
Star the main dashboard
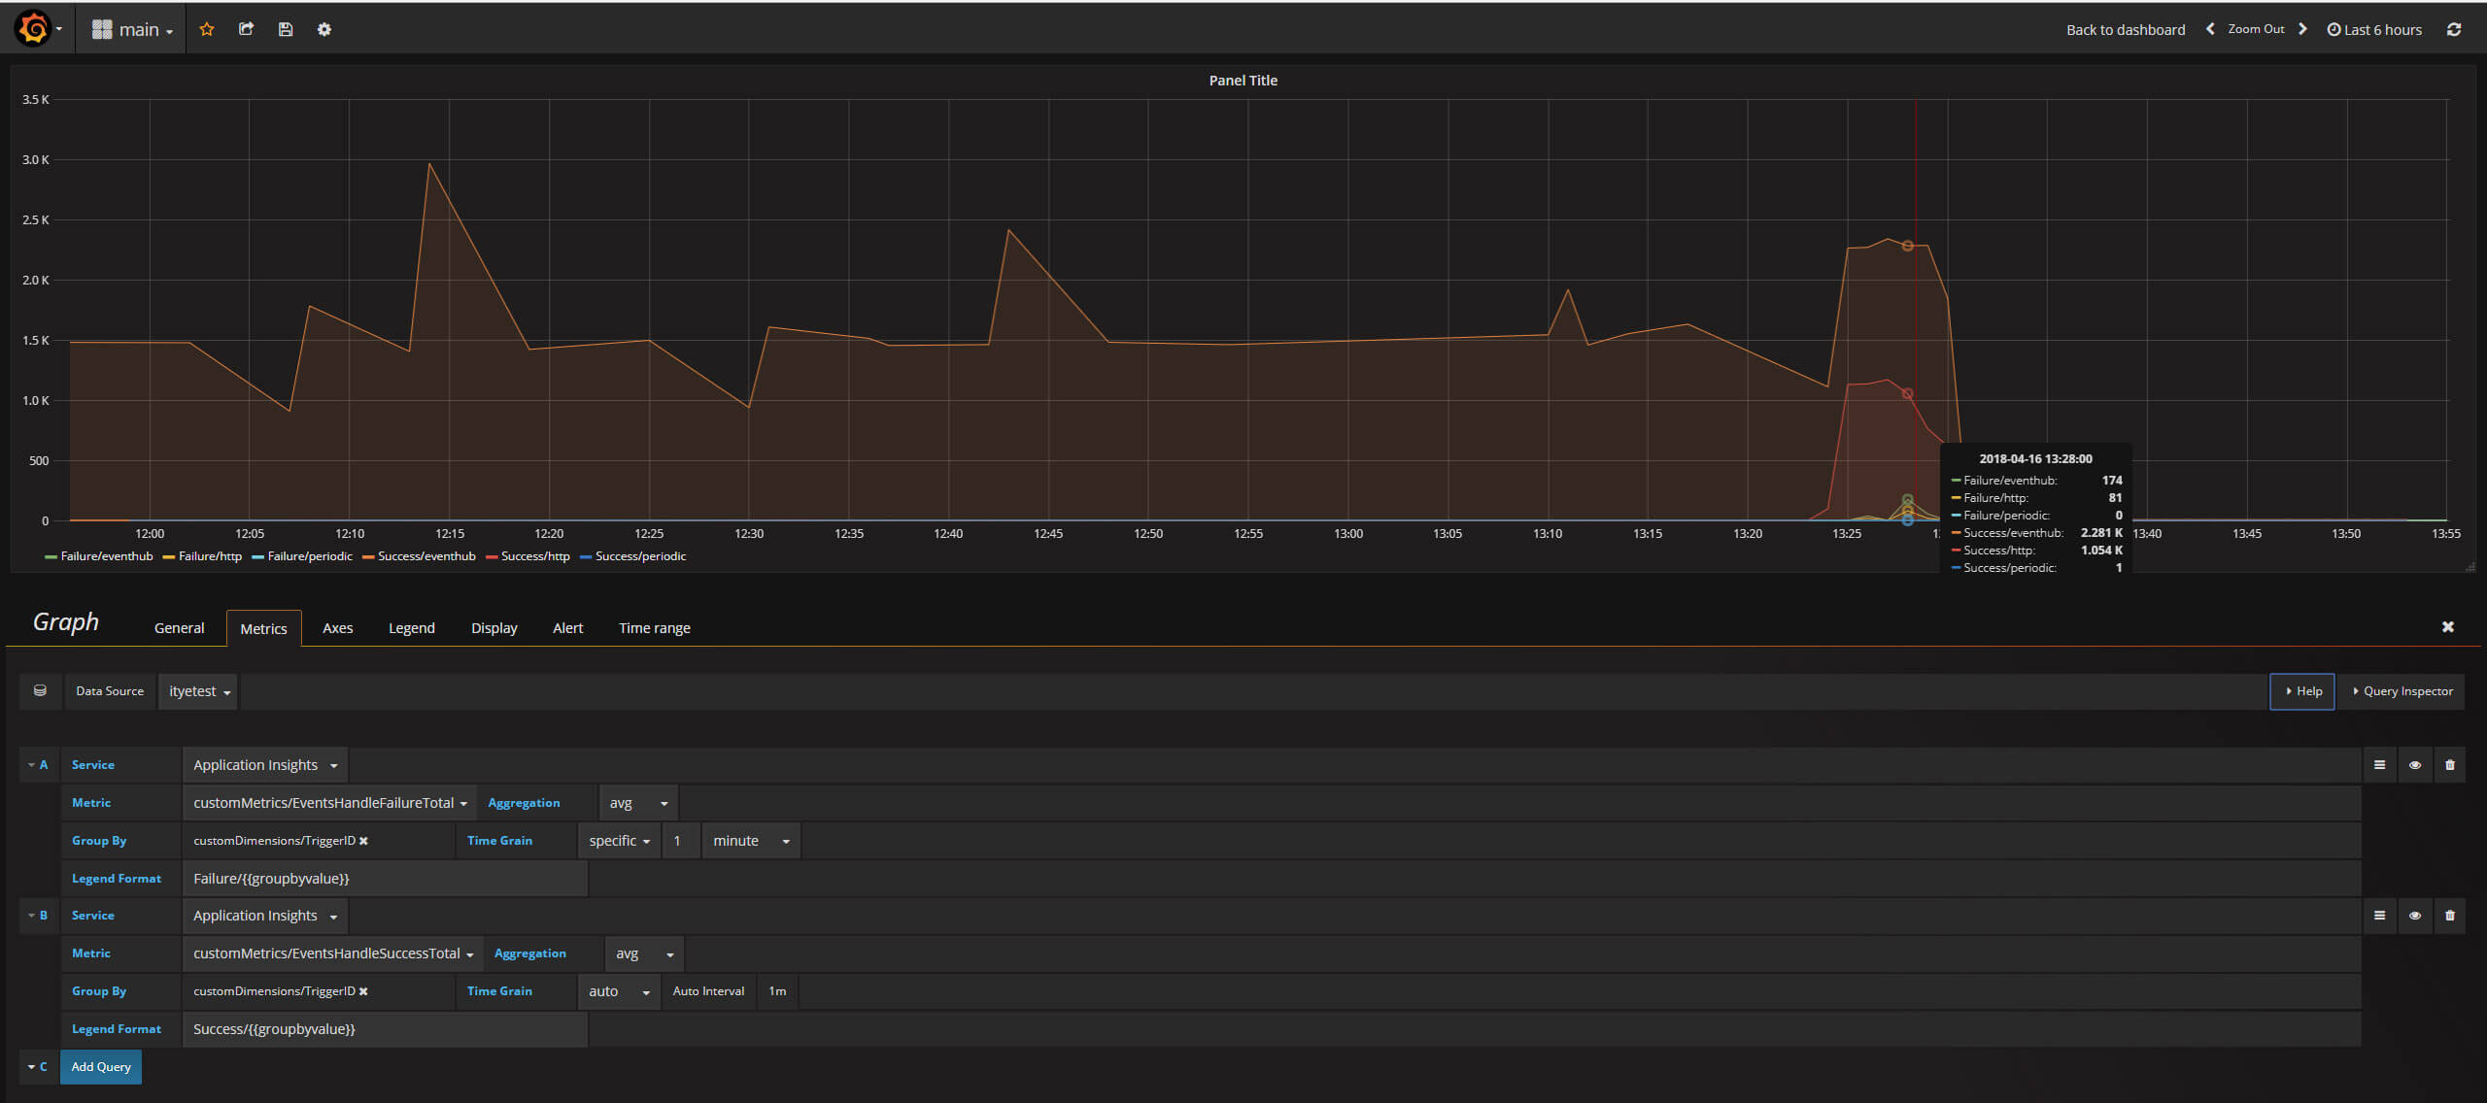(206, 29)
